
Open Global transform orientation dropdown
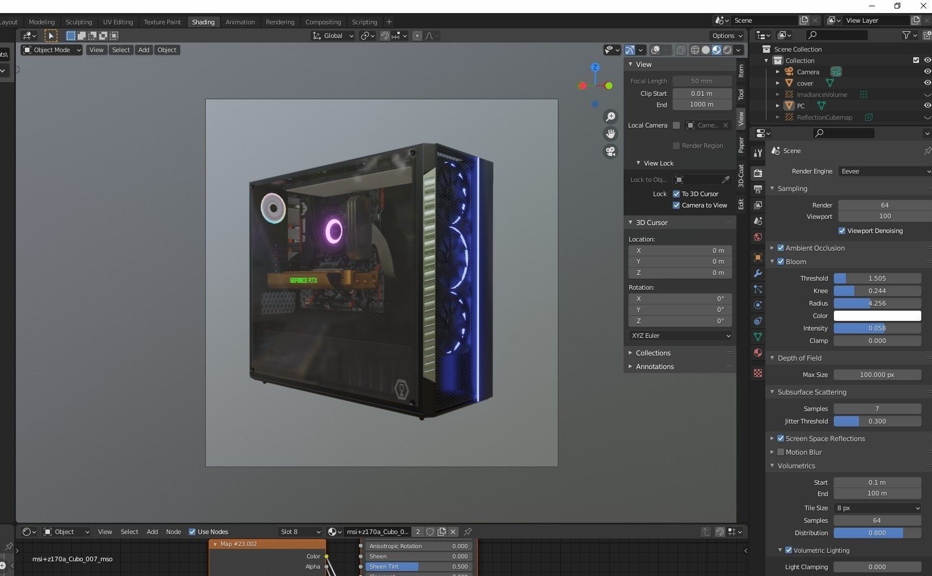click(333, 36)
